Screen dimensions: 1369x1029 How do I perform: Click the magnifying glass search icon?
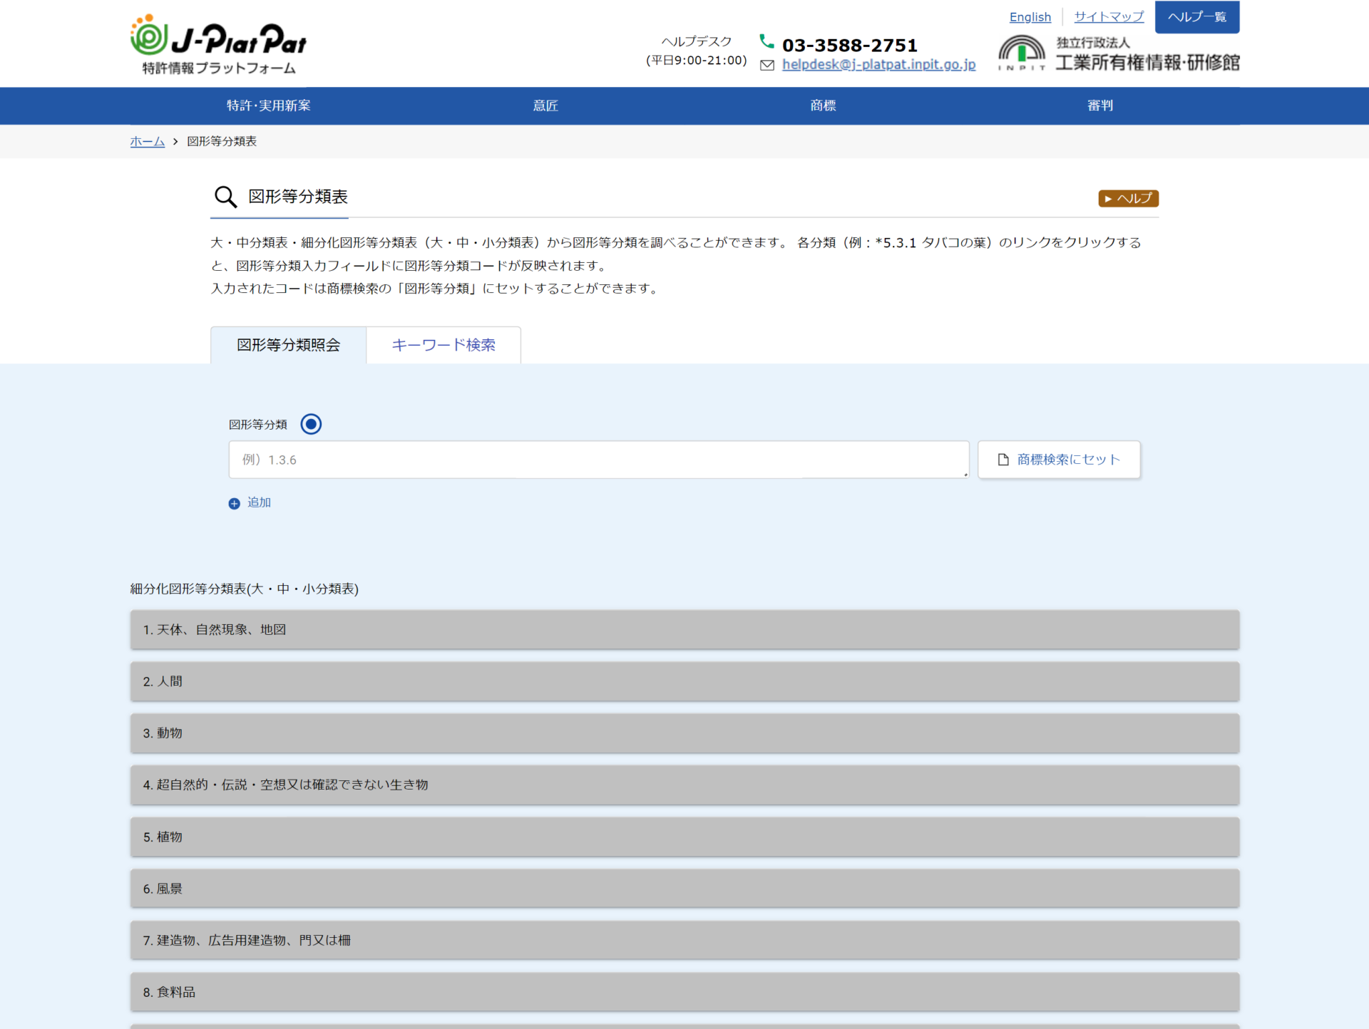coord(225,197)
